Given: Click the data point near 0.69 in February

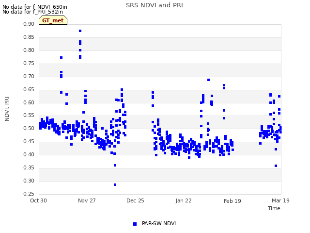Looking at the screenshot, I should coord(208,80).
